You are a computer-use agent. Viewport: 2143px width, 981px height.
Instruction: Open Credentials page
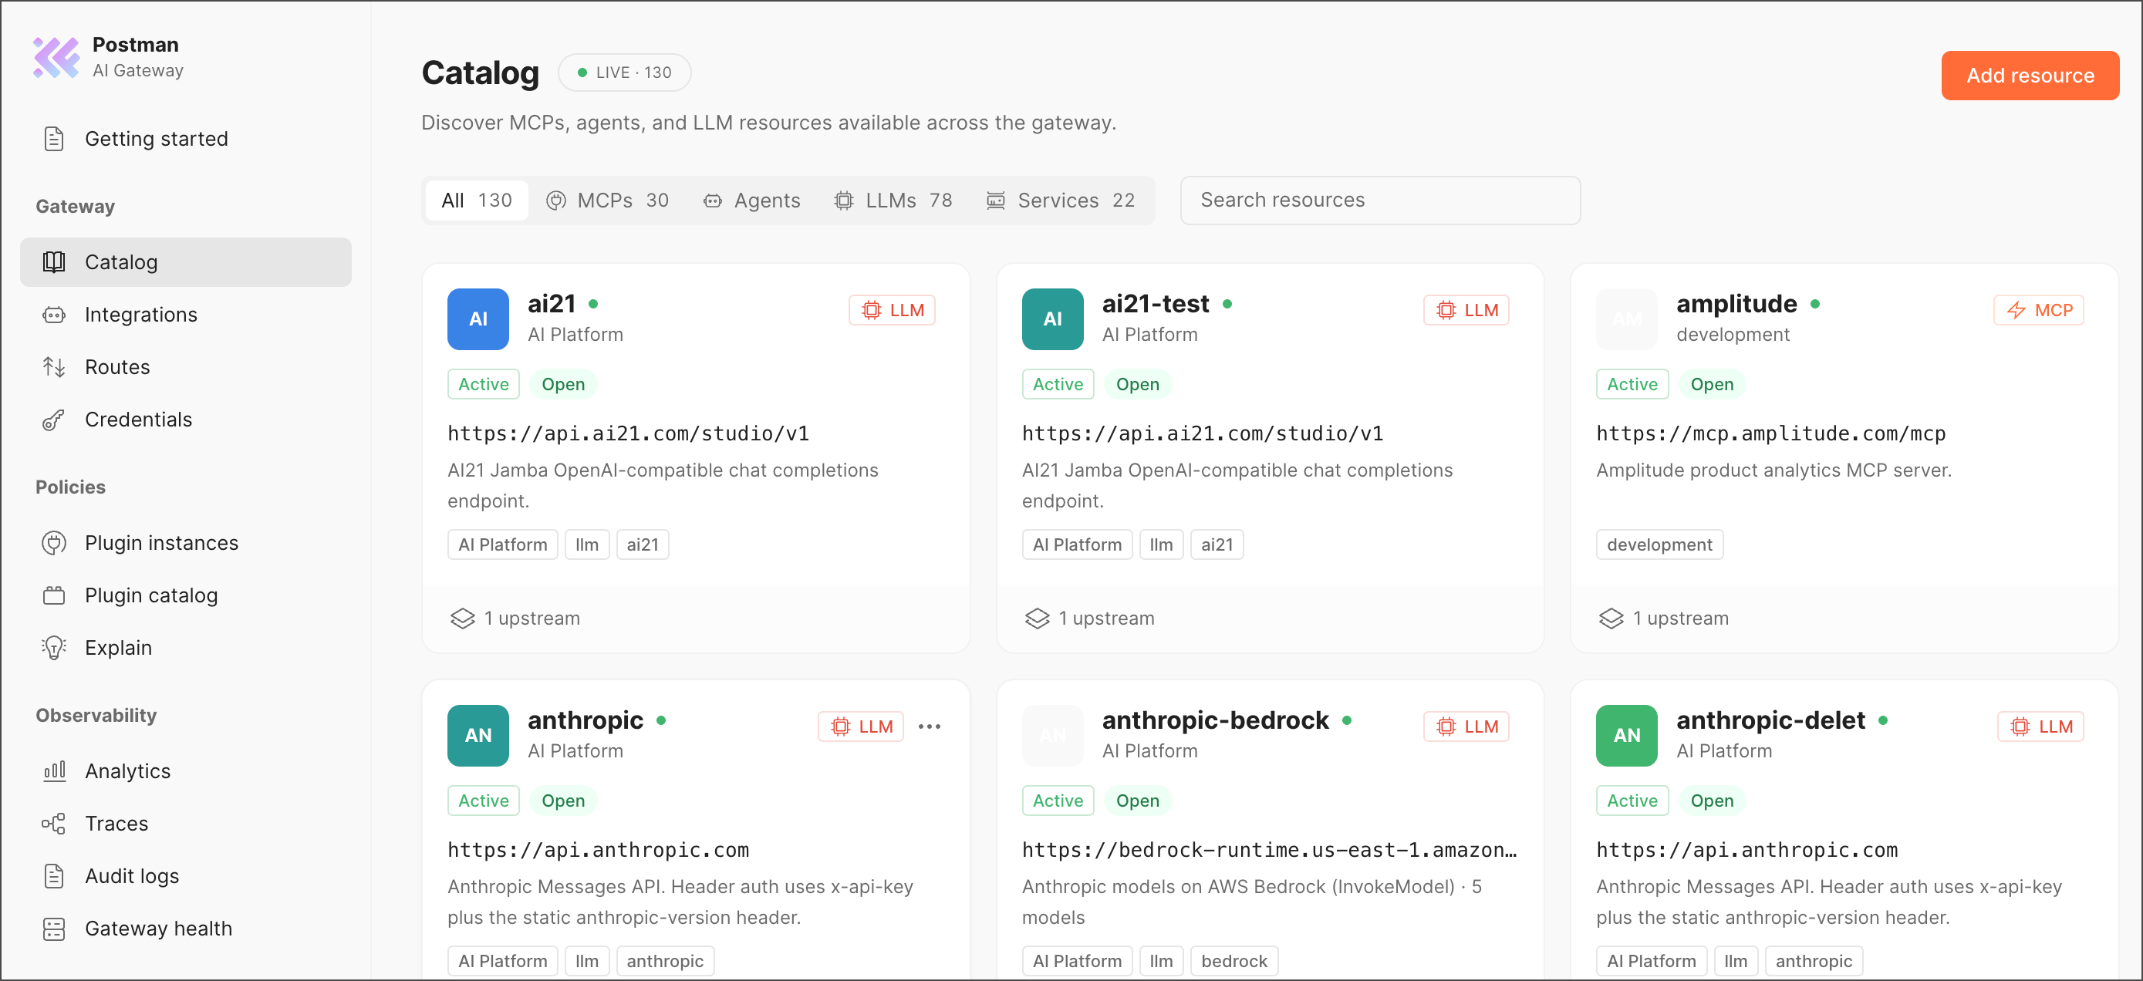click(x=184, y=419)
